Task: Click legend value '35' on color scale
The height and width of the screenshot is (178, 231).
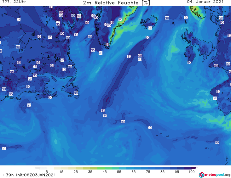Action: 90,172
